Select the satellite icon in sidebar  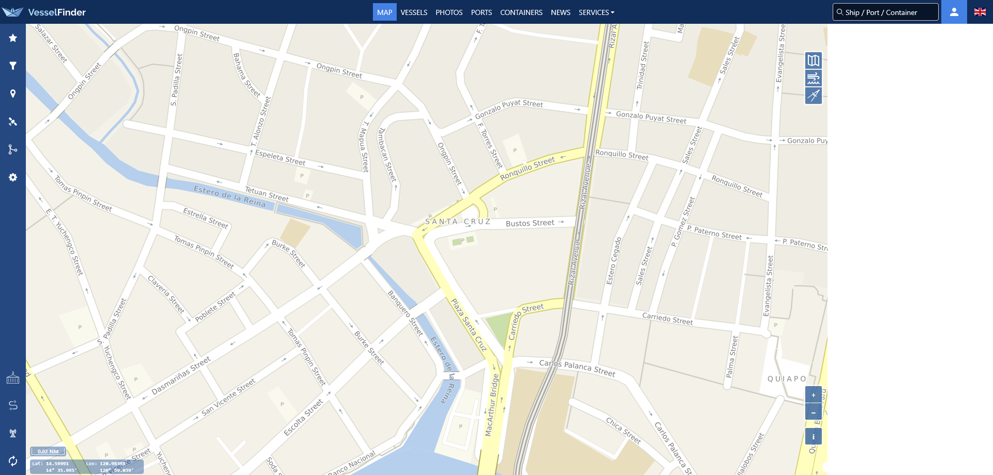coord(13,121)
